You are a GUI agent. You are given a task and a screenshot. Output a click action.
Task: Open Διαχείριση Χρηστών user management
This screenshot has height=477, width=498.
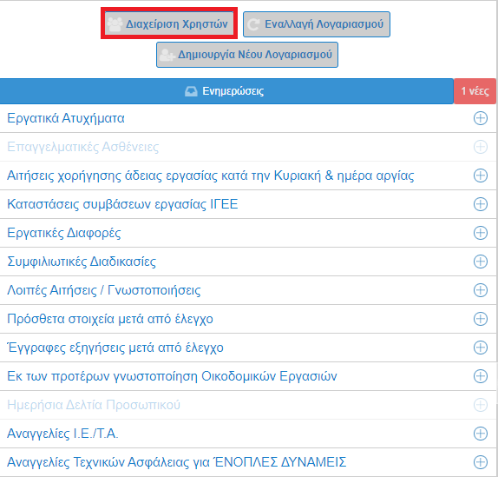click(169, 23)
